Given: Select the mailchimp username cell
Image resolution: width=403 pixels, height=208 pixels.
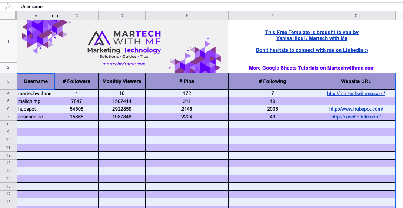Looking at the screenshot, I should click(36, 101).
